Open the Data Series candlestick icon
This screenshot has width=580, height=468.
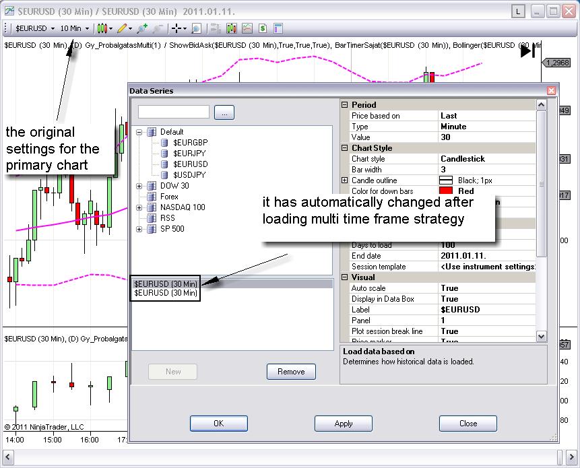(x=232, y=28)
